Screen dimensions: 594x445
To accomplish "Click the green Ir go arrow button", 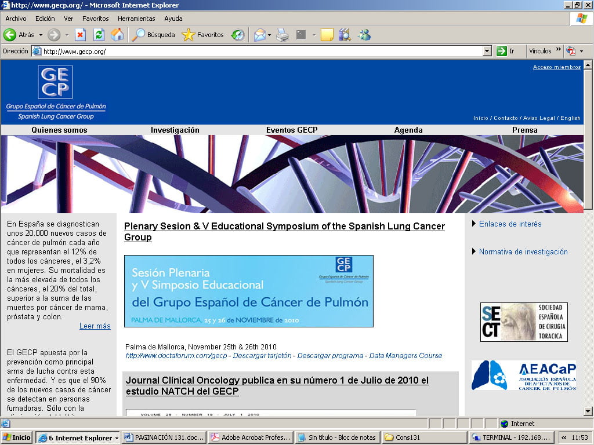I will (x=502, y=51).
